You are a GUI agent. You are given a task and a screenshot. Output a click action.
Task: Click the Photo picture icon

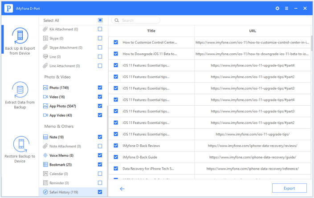click(45, 87)
